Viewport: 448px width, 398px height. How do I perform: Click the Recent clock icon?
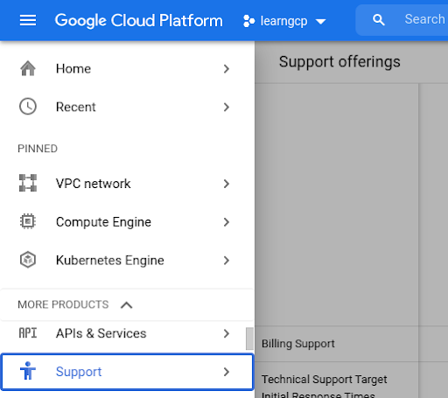click(x=28, y=107)
